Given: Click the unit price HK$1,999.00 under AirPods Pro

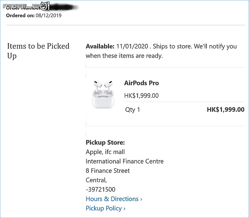Looking at the screenshot, I should pyautogui.click(x=141, y=96).
